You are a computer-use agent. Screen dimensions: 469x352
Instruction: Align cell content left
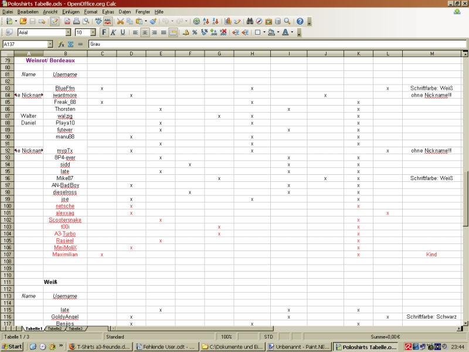[x=135, y=32]
